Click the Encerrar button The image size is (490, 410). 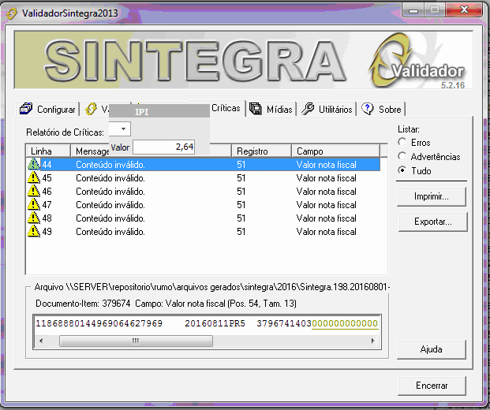(x=432, y=386)
